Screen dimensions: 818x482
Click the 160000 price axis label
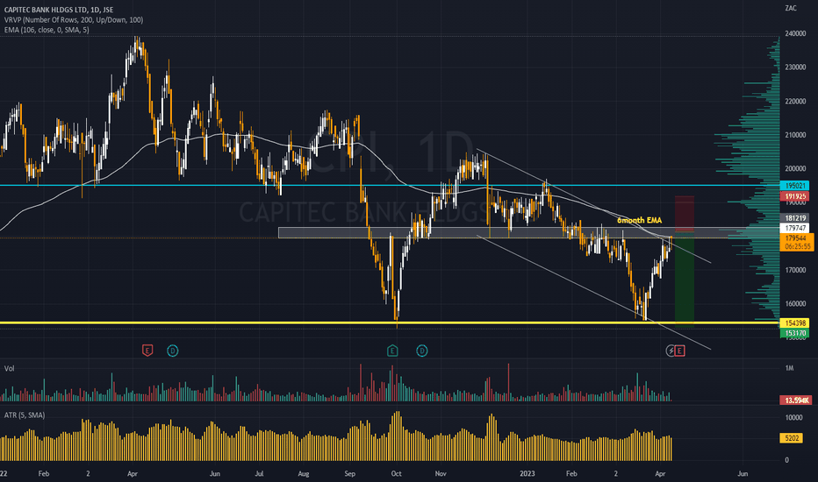[795, 304]
